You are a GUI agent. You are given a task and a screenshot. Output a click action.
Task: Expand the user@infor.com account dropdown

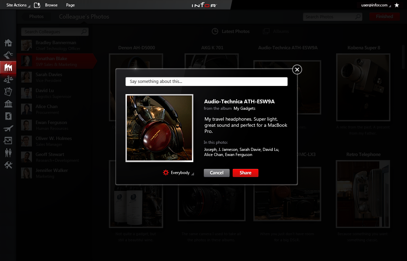click(376, 5)
